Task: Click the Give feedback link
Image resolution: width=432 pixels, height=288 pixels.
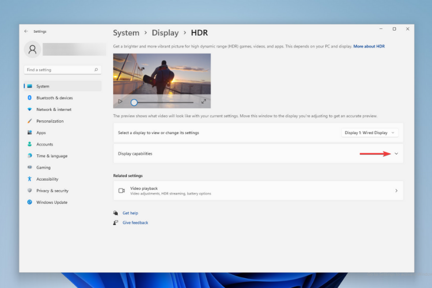Action: pos(135,222)
